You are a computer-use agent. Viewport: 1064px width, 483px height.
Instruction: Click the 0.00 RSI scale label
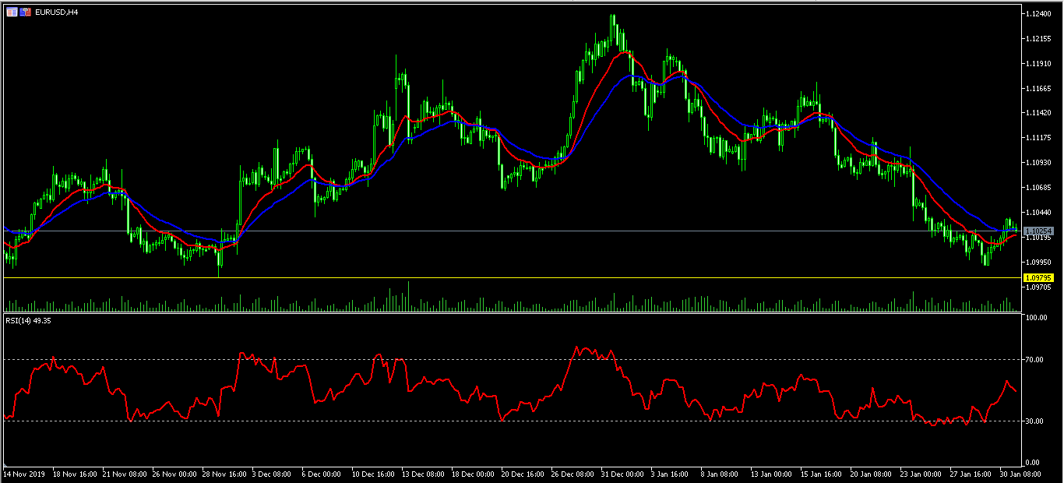pyautogui.click(x=1034, y=463)
